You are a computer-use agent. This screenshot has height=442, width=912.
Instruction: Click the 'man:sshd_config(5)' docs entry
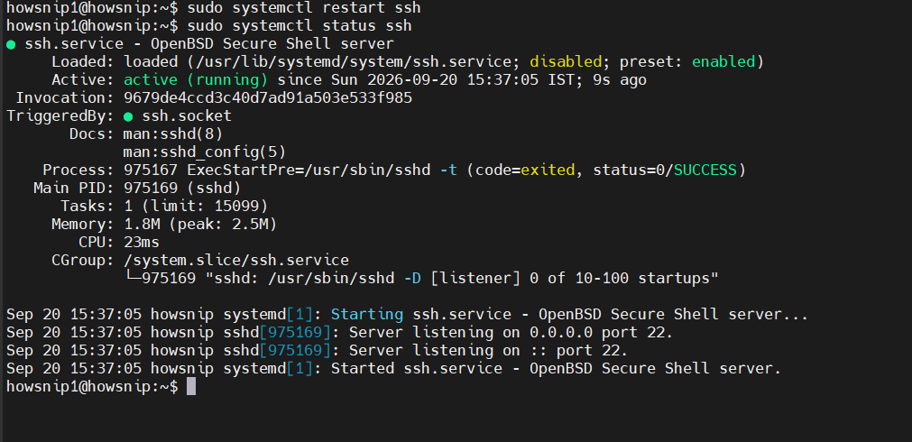[205, 152]
